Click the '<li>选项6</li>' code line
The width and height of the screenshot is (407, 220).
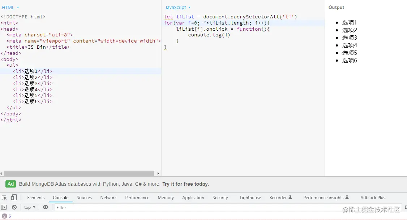click(x=33, y=101)
